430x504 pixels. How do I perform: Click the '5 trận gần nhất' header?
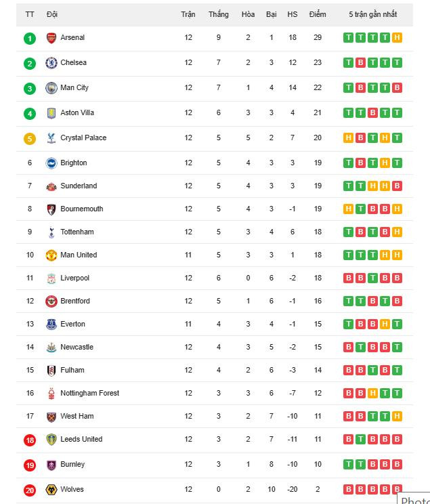point(373,14)
